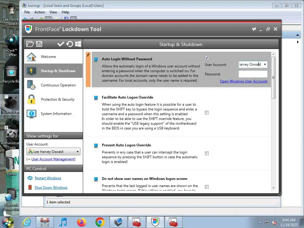Viewport: 304px width, 228px height.
Task: Show System Information section
Action: click(53, 114)
